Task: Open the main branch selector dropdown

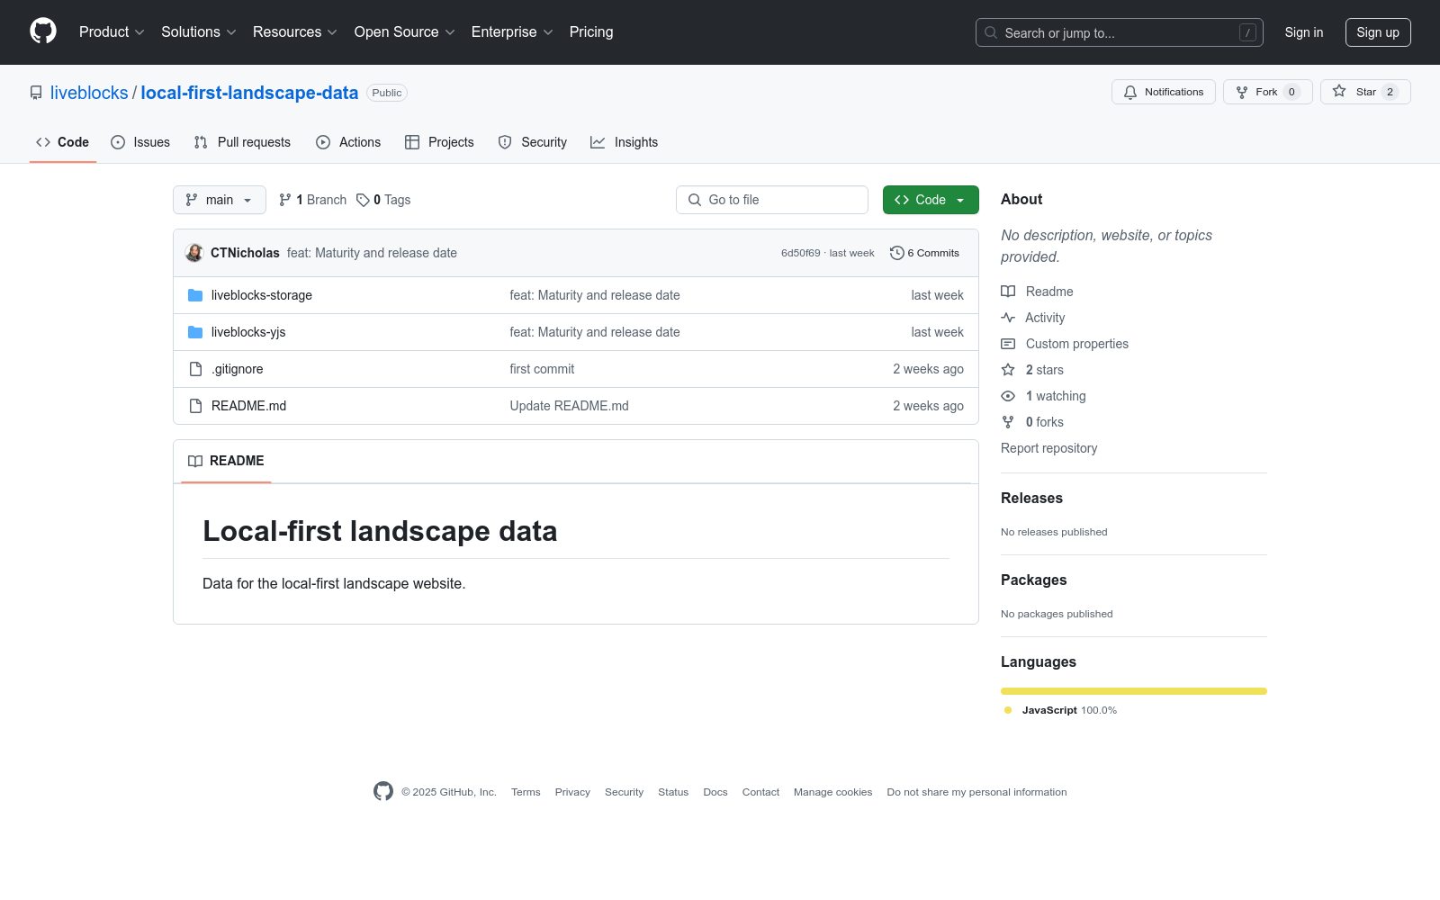Action: click(220, 200)
